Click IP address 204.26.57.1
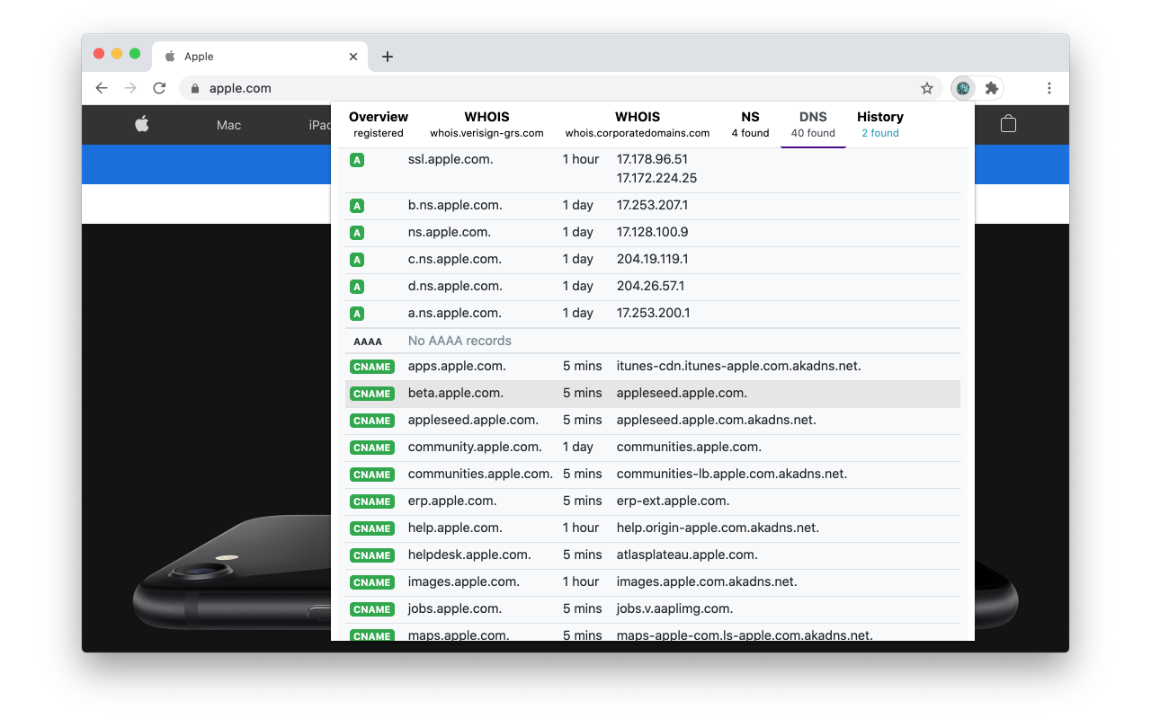This screenshot has height=719, width=1151. click(650, 286)
